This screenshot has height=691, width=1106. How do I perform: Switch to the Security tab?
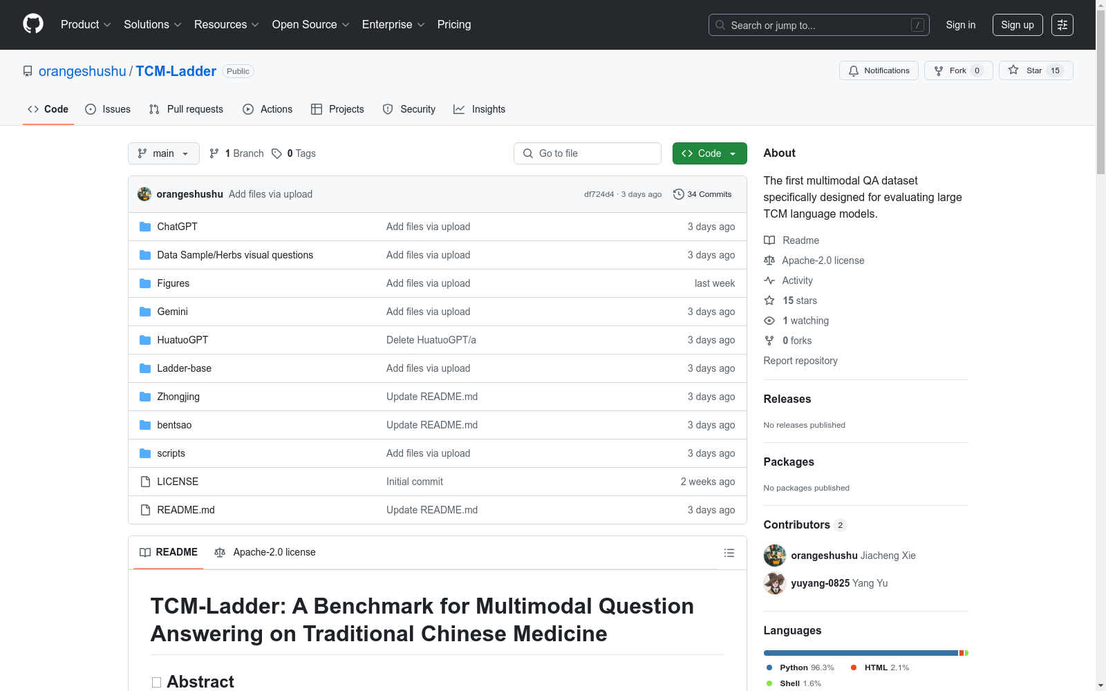coord(409,109)
